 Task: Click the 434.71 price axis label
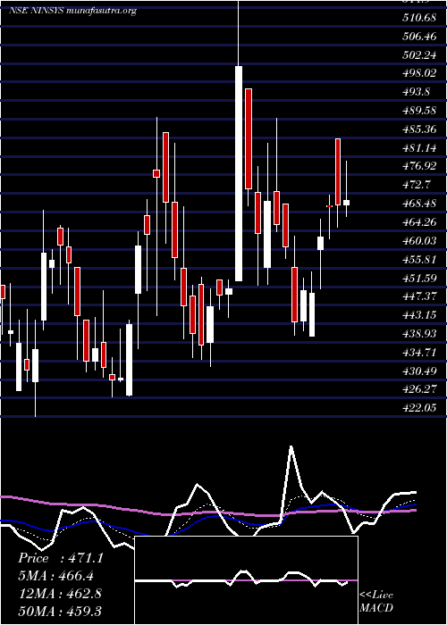418,353
